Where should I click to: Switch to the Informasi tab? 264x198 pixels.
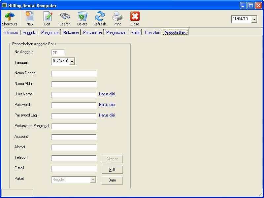[x=11, y=33]
